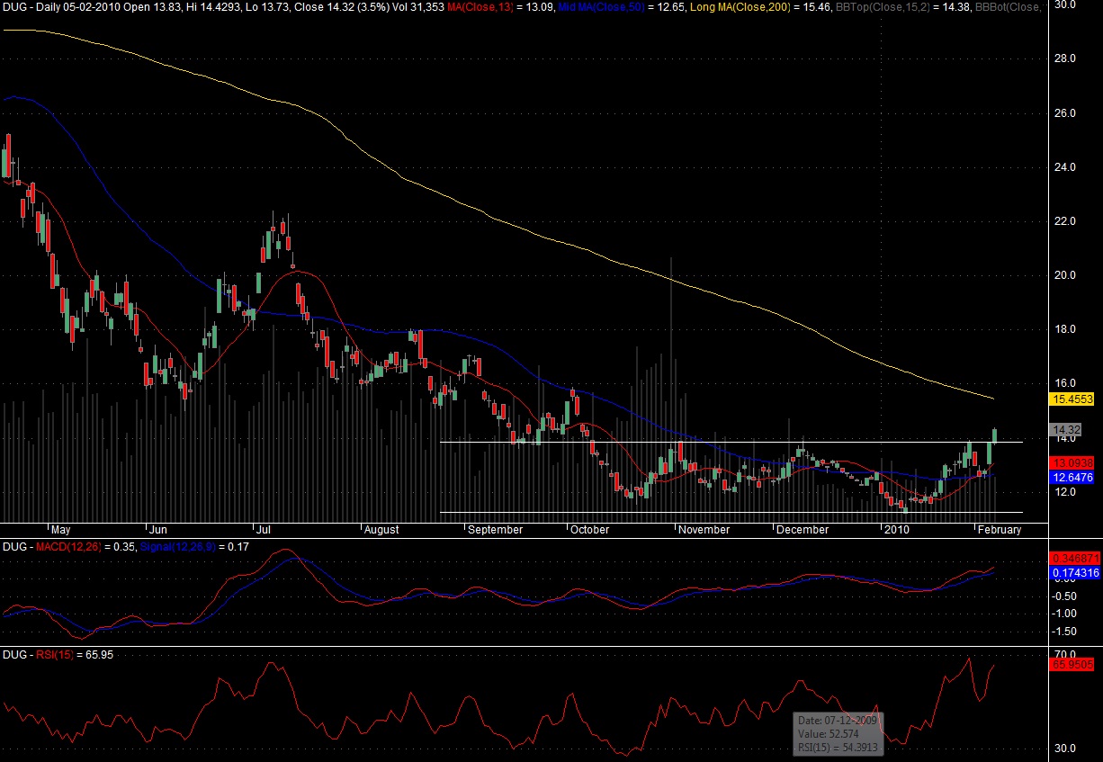This screenshot has height=762, width=1103.
Task: Select the yellow 15.4553 price tag
Action: tap(1072, 398)
